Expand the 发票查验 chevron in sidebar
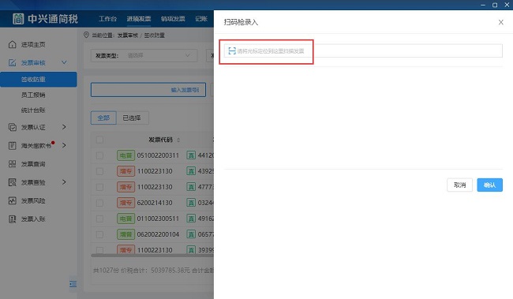The image size is (513, 299). pos(64,182)
